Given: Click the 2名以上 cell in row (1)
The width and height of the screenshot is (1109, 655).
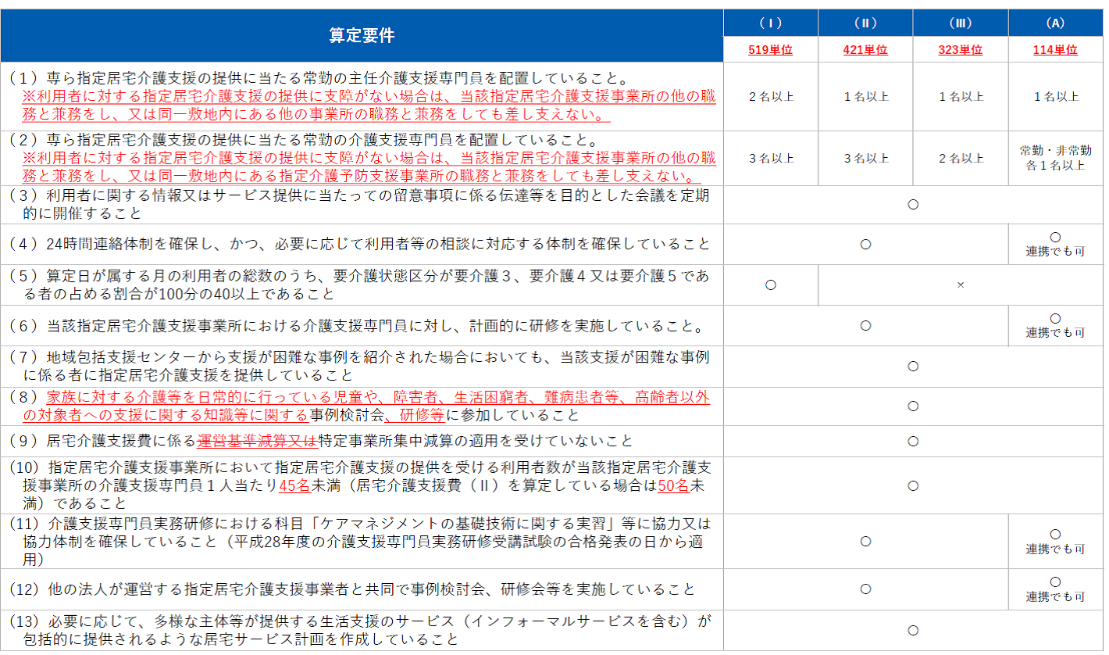Looking at the screenshot, I should (770, 97).
